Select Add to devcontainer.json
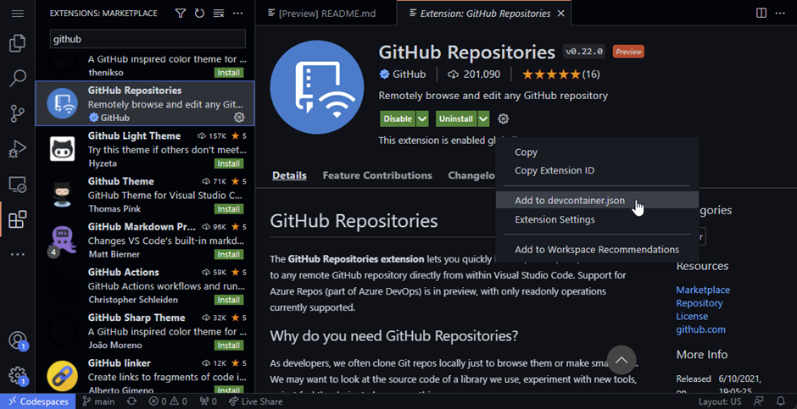797x409 pixels. click(597, 201)
